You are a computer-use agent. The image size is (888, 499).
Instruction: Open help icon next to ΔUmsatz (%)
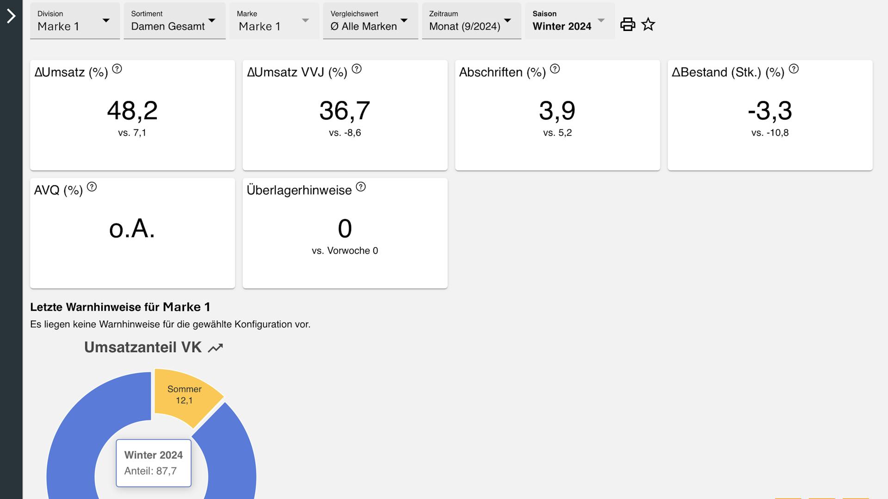(x=117, y=69)
